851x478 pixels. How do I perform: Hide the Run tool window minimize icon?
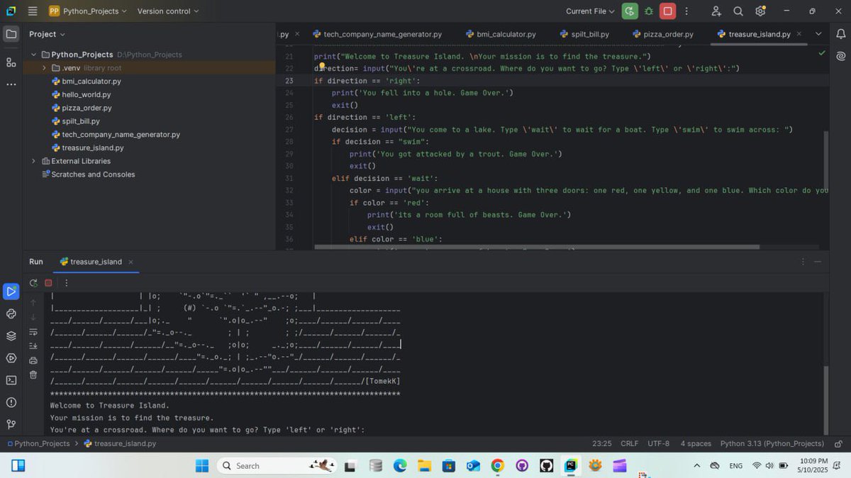click(818, 262)
